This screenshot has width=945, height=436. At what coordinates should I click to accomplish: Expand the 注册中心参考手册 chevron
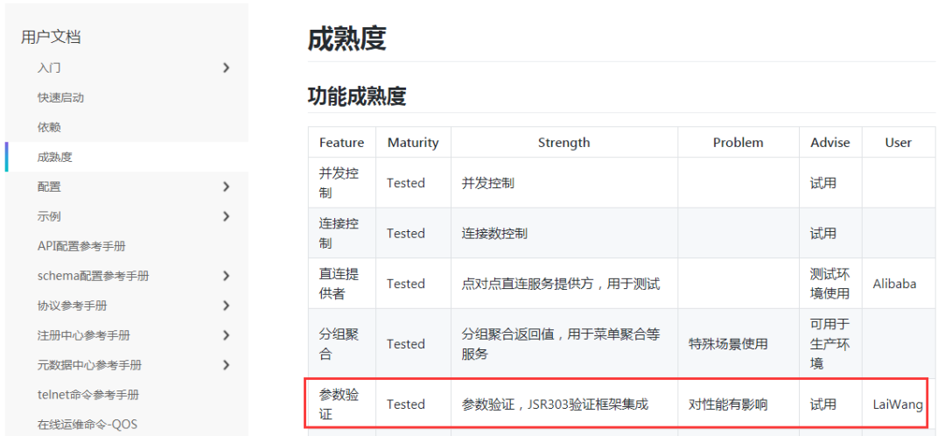(x=226, y=335)
